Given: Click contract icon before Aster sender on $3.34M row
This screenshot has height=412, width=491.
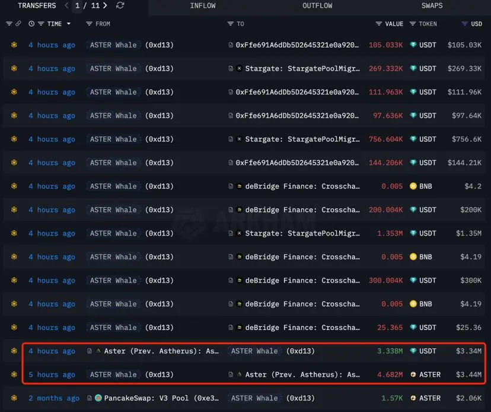Looking at the screenshot, I should pyautogui.click(x=89, y=351).
